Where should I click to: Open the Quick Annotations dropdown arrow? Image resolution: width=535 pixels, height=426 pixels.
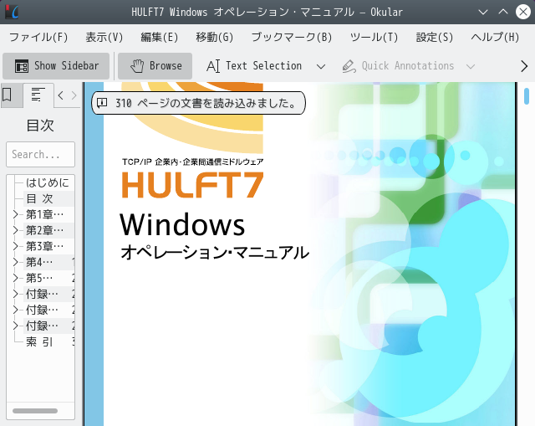[471, 66]
